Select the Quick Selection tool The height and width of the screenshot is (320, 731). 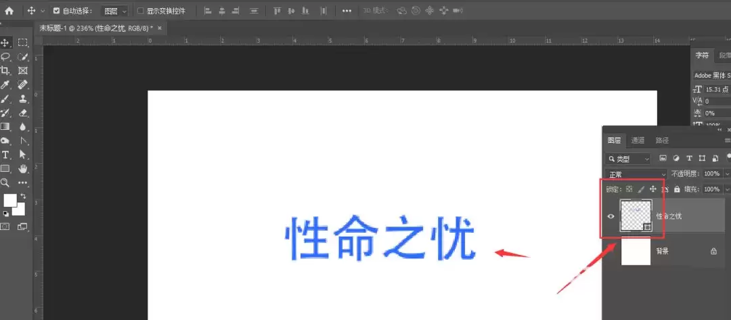[x=22, y=56]
